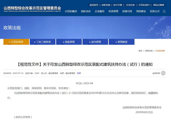Click 信息公开 in the navigation bar
This screenshot has height=120, width=171.
[155, 11]
